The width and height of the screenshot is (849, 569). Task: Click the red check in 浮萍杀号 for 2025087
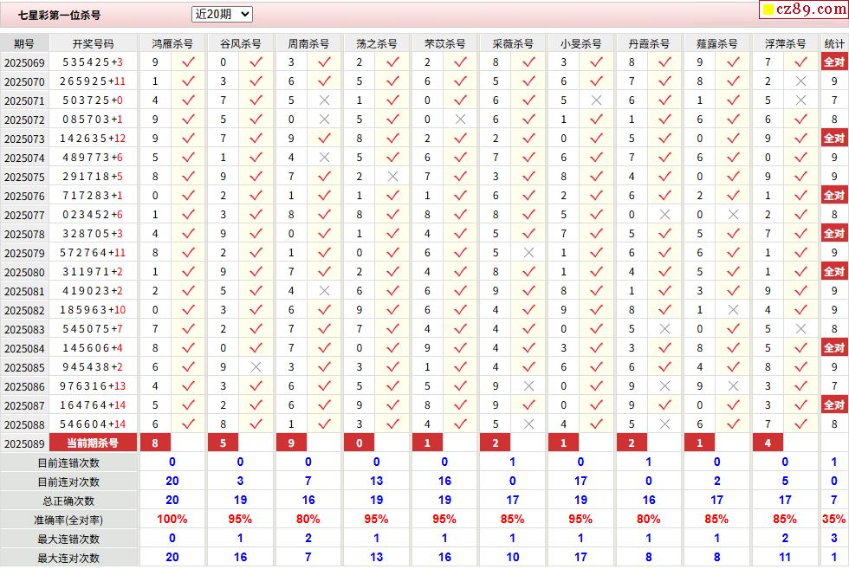800,405
